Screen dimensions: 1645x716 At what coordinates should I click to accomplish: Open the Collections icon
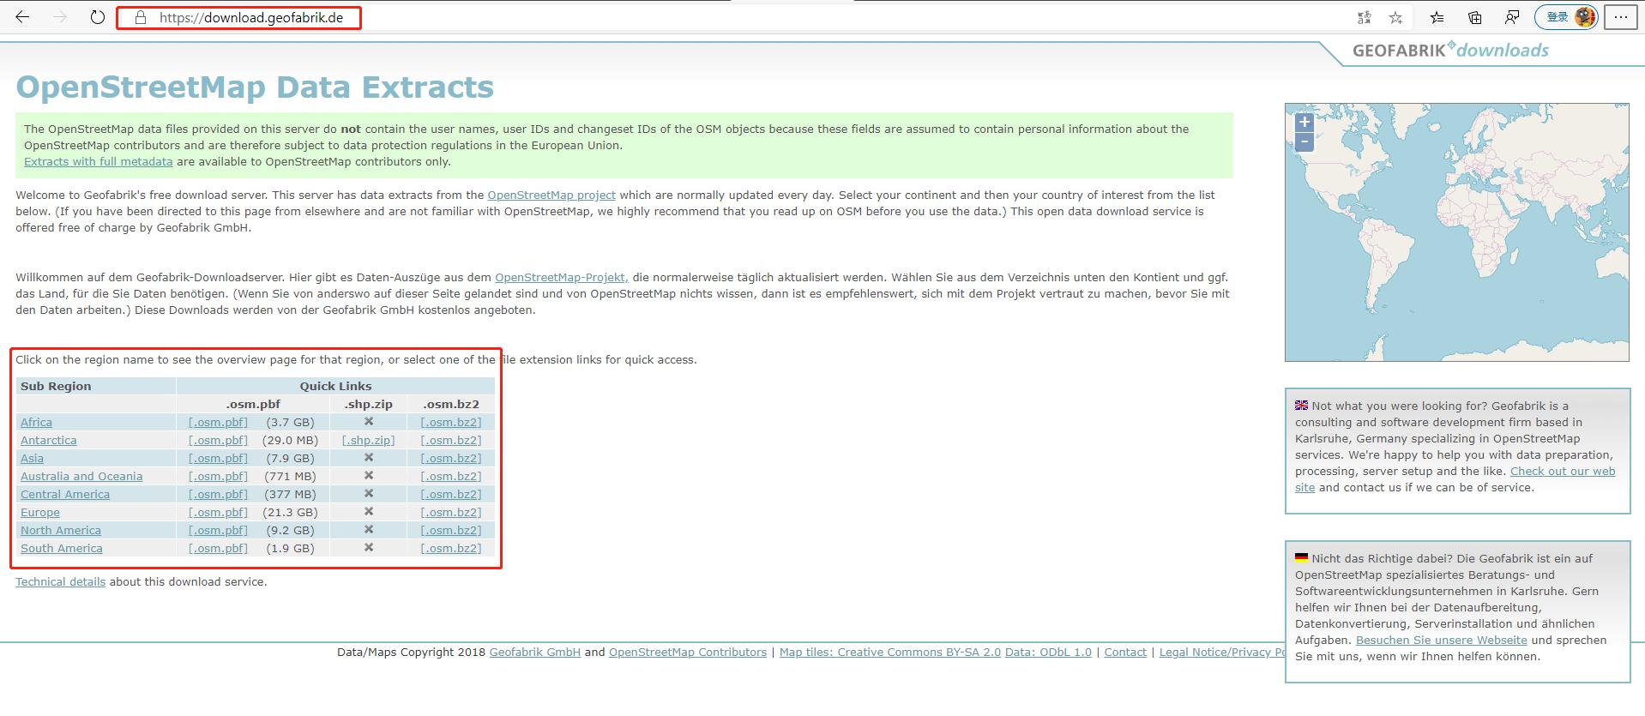pos(1475,17)
